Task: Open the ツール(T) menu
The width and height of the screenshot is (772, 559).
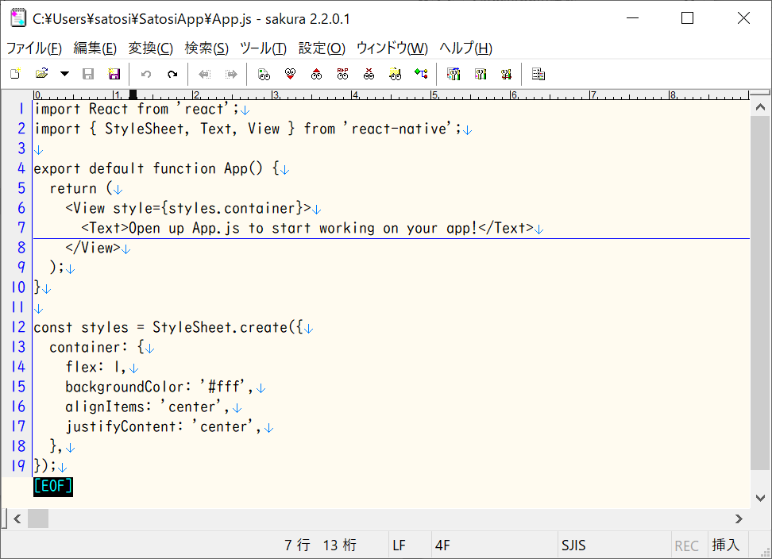Action: click(x=264, y=48)
